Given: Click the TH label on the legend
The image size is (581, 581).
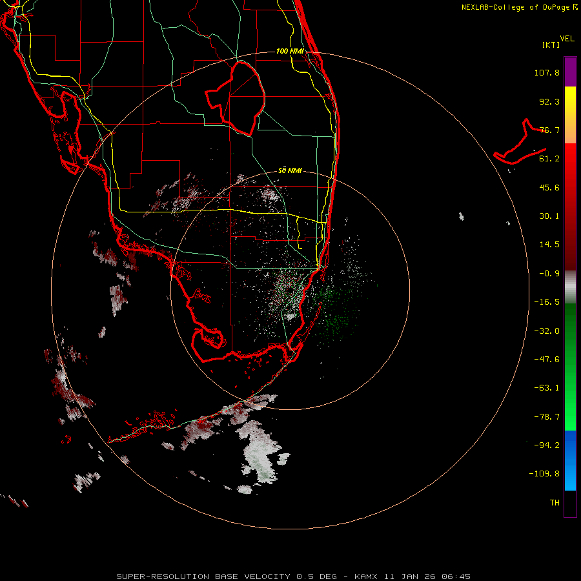Looking at the screenshot, I should pyautogui.click(x=555, y=503).
